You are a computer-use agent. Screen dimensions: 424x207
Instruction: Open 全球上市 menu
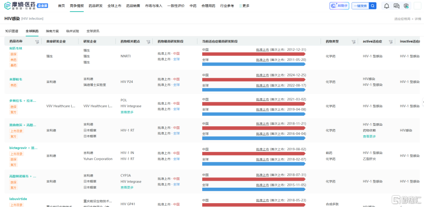pos(115,6)
